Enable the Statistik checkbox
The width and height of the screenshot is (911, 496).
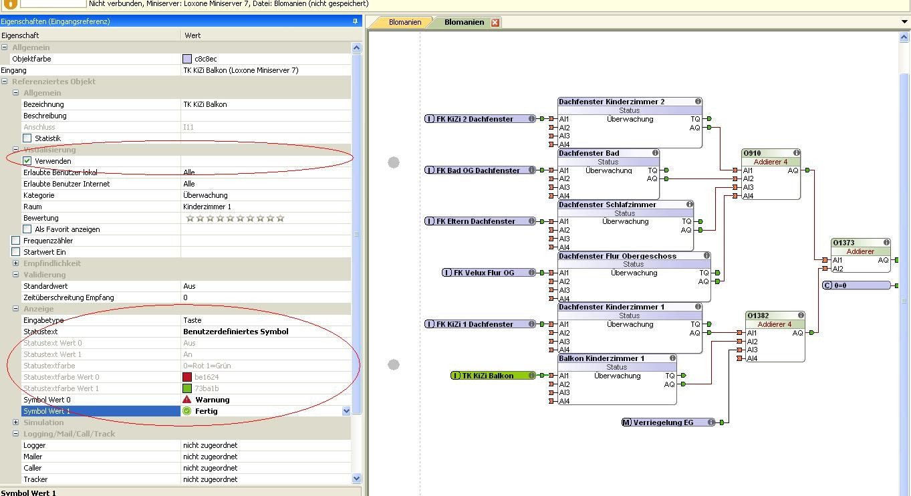(27, 138)
